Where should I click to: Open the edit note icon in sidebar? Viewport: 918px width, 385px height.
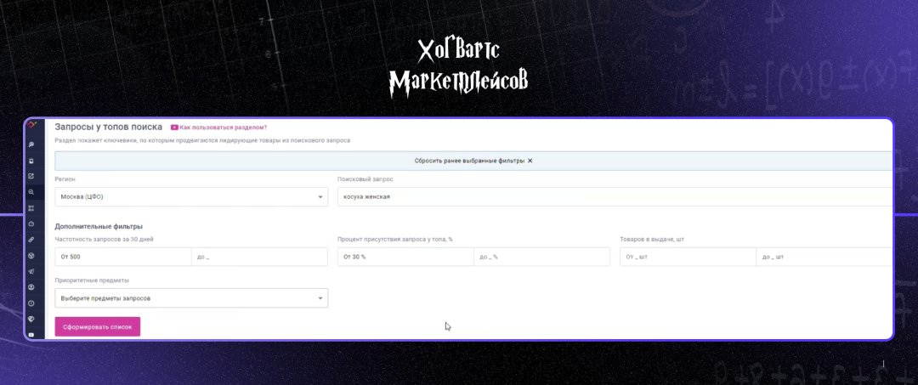[31, 176]
